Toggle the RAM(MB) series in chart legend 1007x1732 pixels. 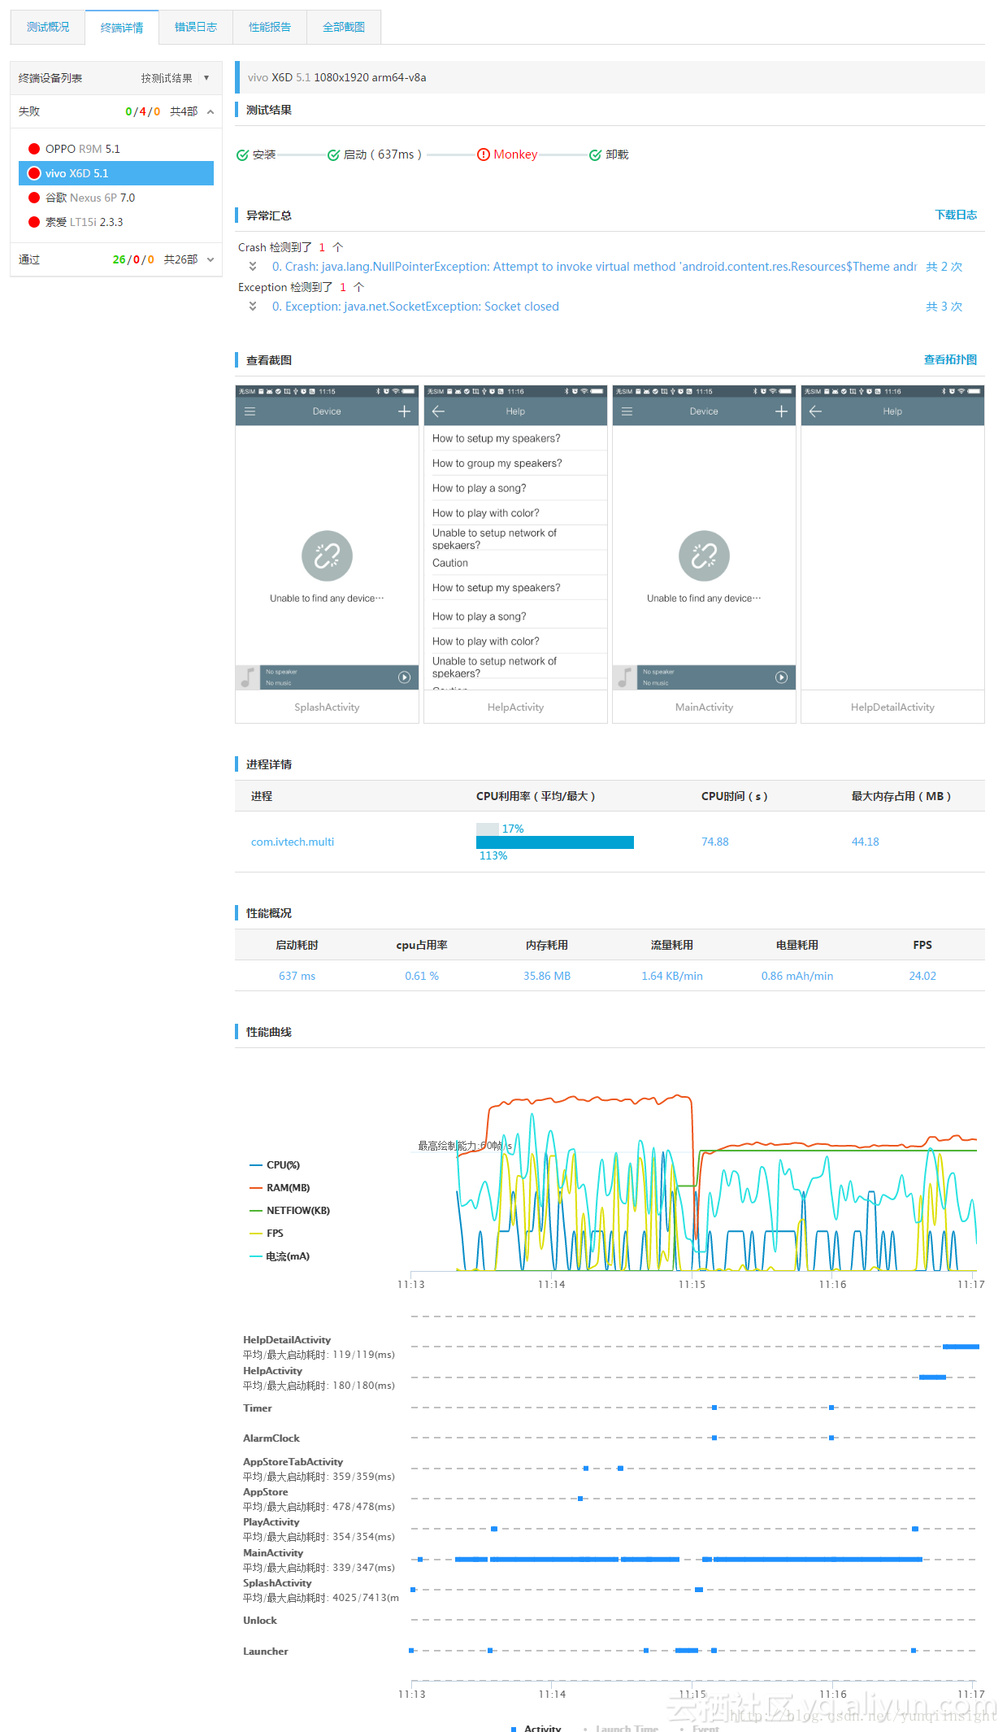(x=280, y=1188)
